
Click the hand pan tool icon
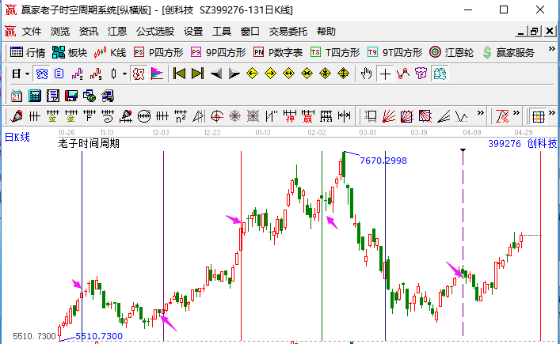coord(366,74)
